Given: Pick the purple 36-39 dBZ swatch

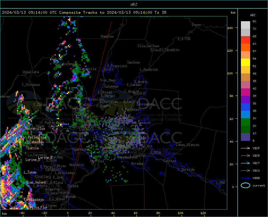Looking at the screenshot, I should (x=245, y=100).
